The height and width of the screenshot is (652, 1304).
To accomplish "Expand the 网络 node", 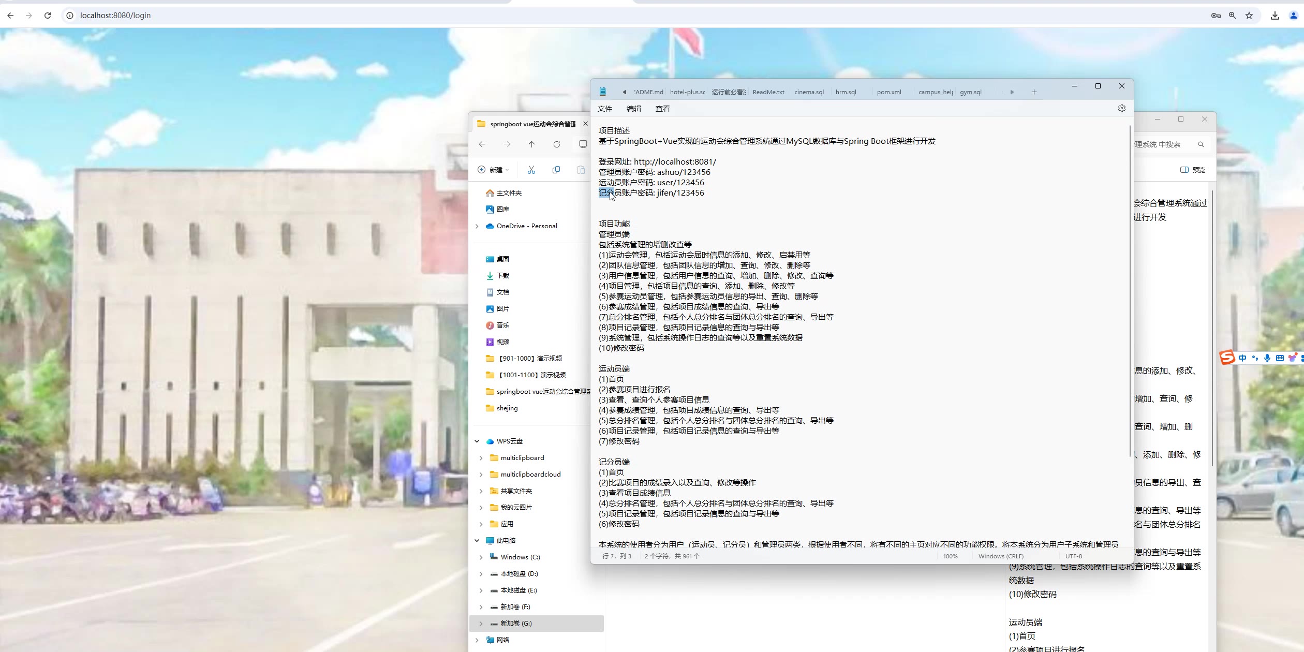I will (477, 640).
